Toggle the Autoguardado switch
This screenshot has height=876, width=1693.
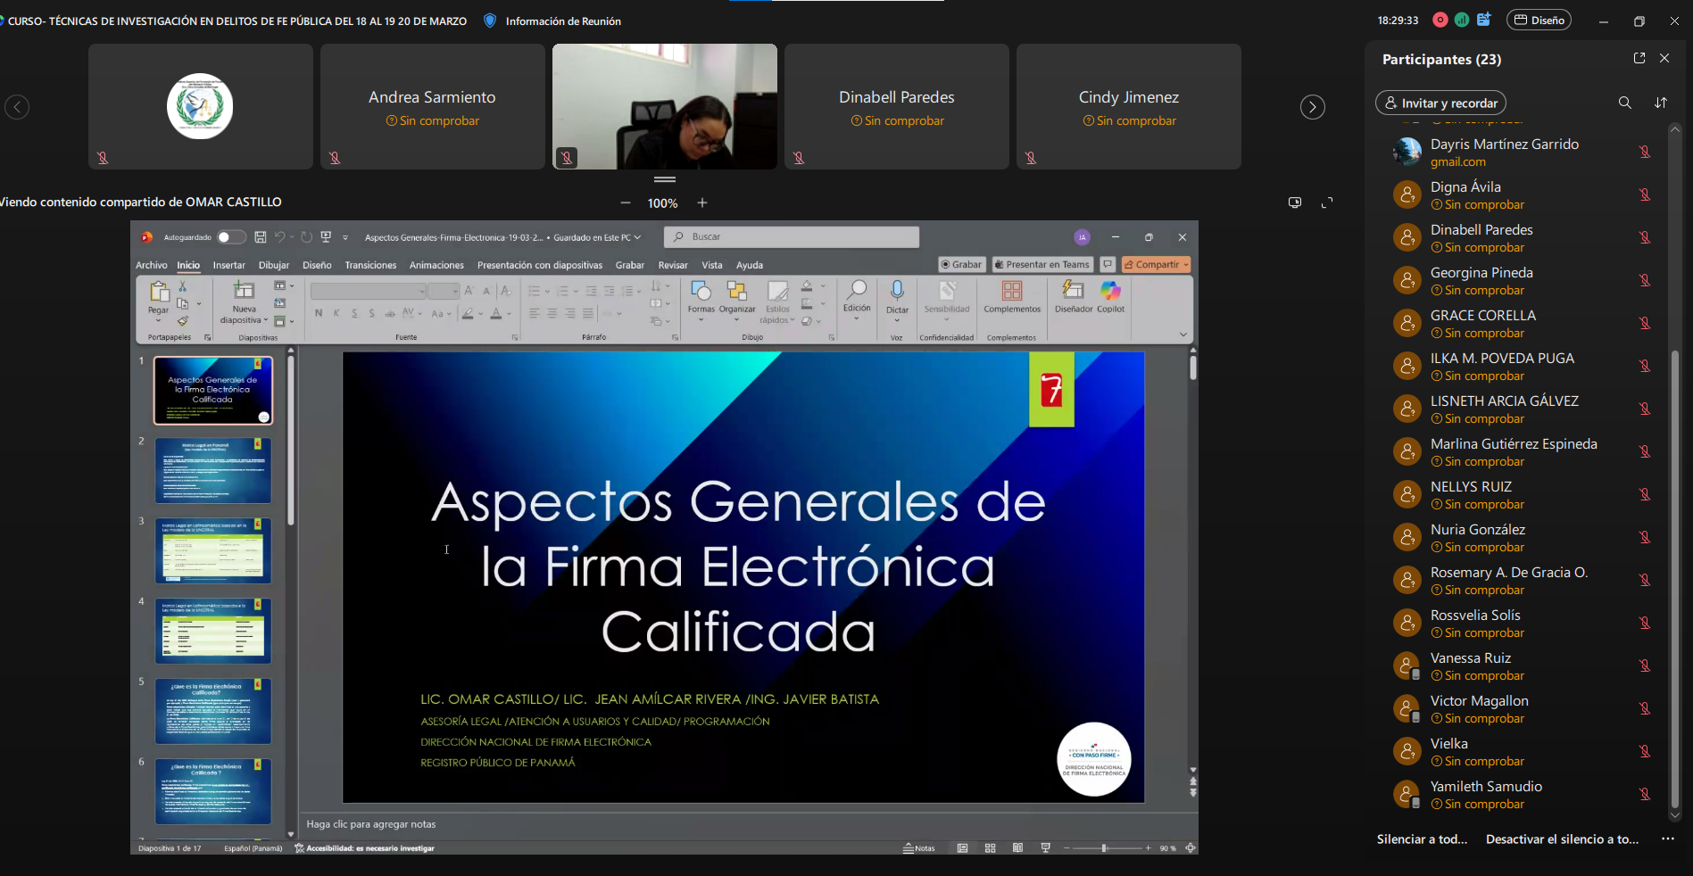pyautogui.click(x=230, y=237)
